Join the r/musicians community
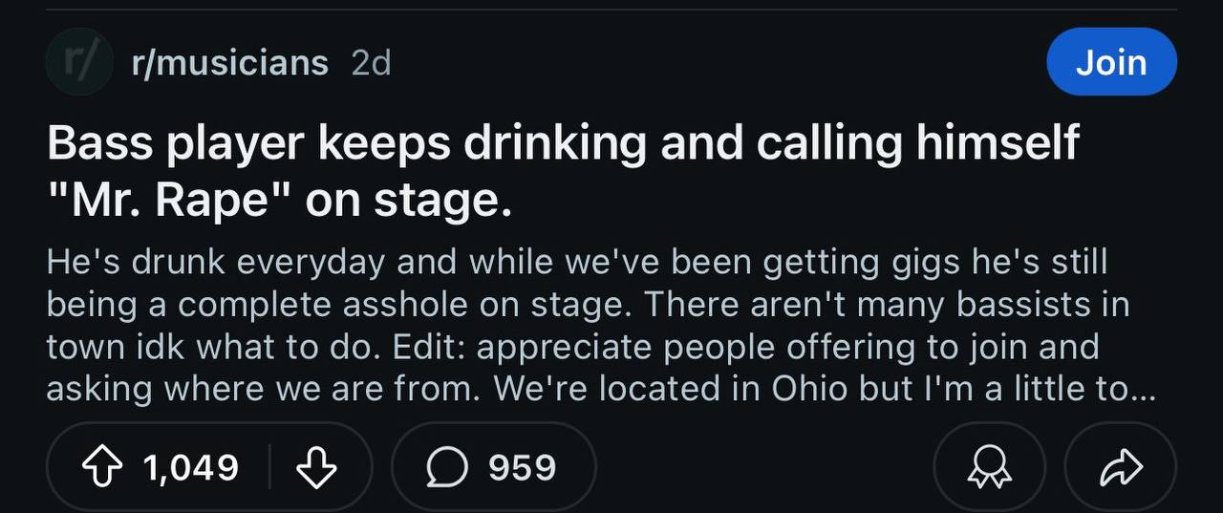Screen dimensions: 1223x513 pyautogui.click(x=1111, y=62)
